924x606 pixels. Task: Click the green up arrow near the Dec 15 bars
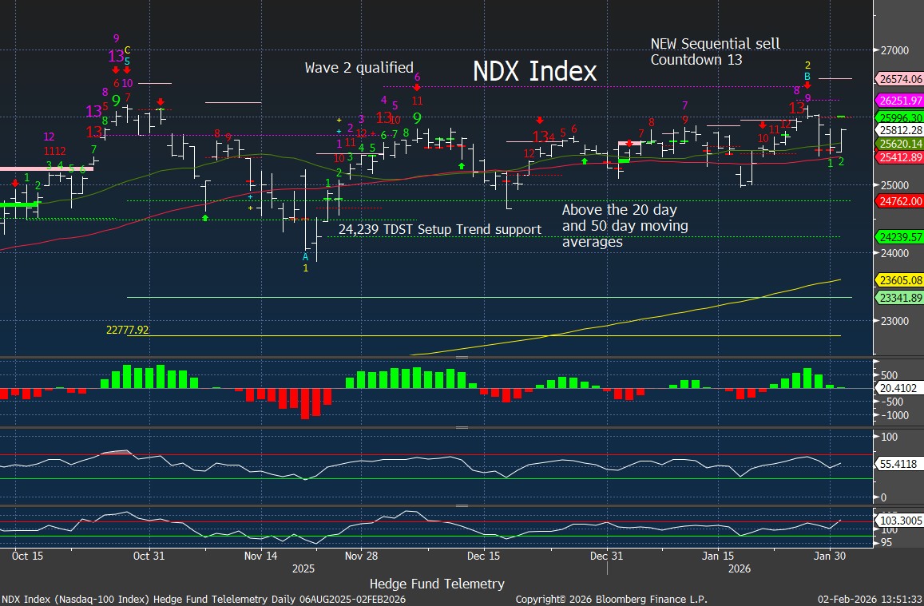(x=461, y=165)
